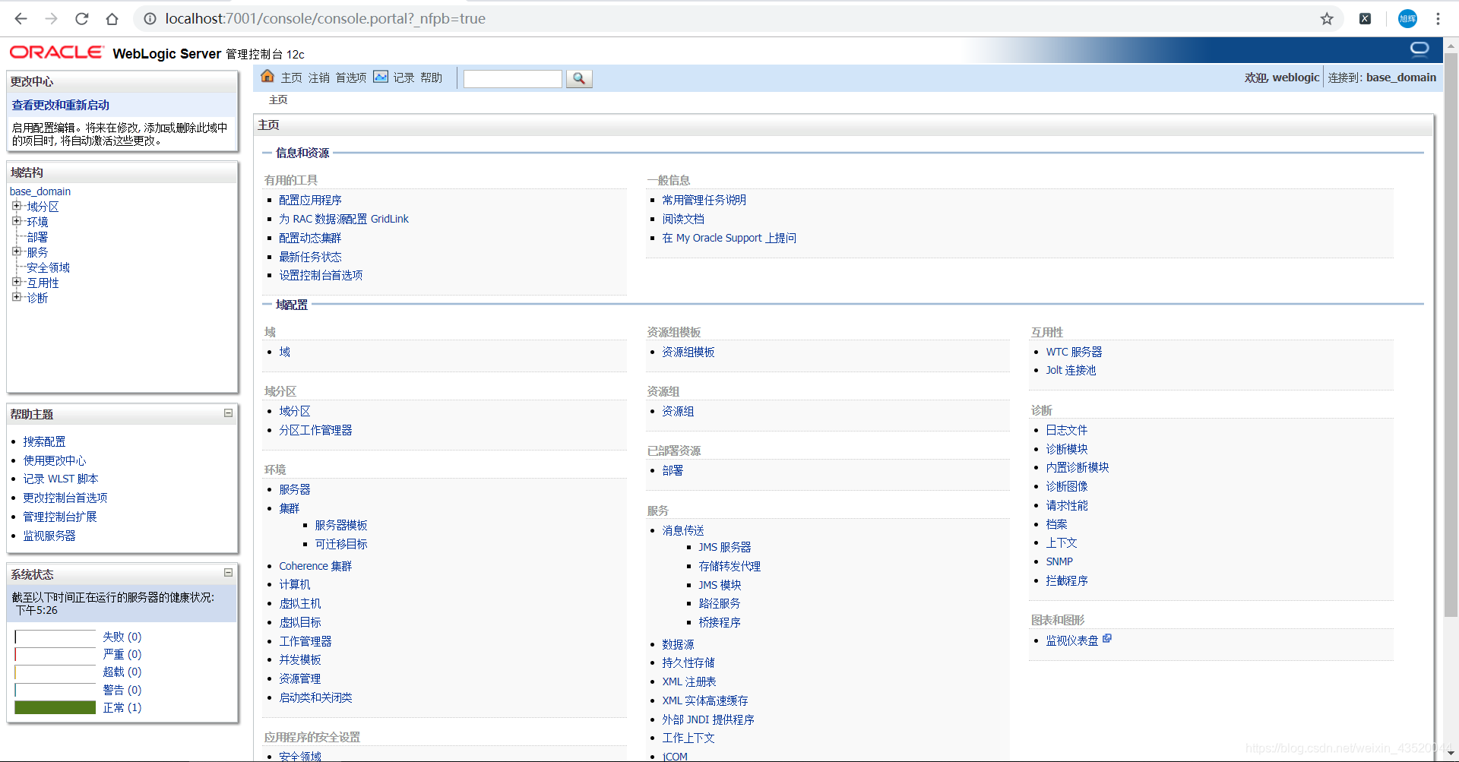1459x762 pixels.
Task: Open 记录 WLST 脚本 help topic
Action: [x=61, y=479]
